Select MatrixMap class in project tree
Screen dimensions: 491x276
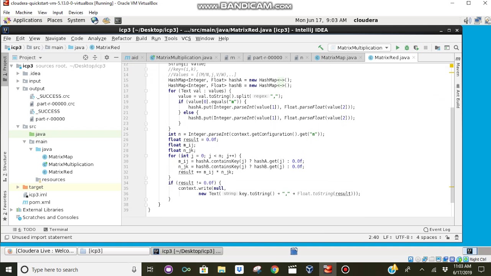coord(61,157)
